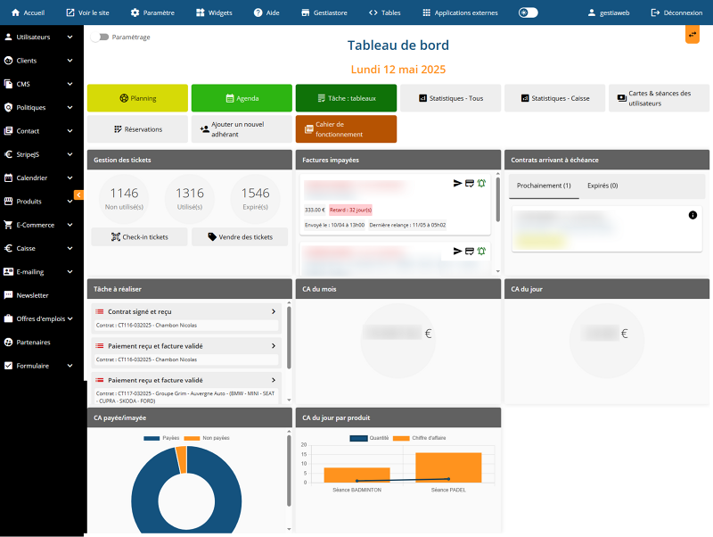
Task: Click the Applications externes grid icon
Action: [x=426, y=12]
